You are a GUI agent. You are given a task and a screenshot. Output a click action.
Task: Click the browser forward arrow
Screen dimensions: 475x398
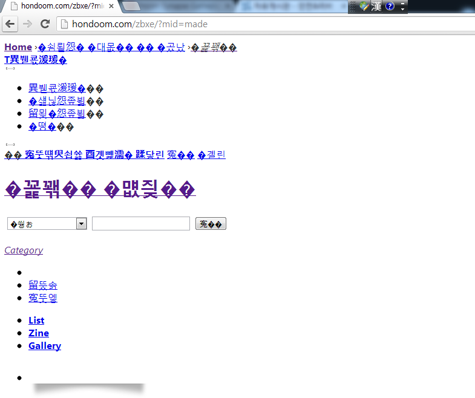(x=28, y=24)
